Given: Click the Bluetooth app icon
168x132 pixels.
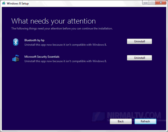Looking at the screenshot, I should tap(16, 42).
